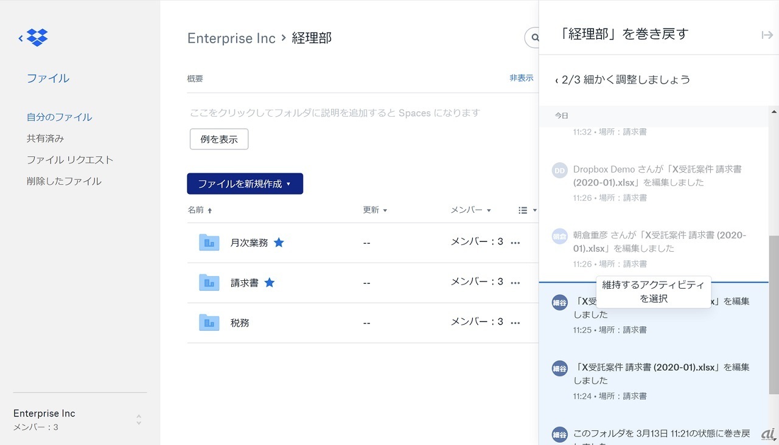Click 非表示 link to hide overview
This screenshot has width=779, height=445.
point(522,78)
